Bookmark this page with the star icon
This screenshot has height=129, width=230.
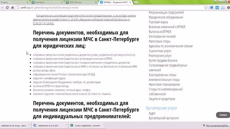206,8
